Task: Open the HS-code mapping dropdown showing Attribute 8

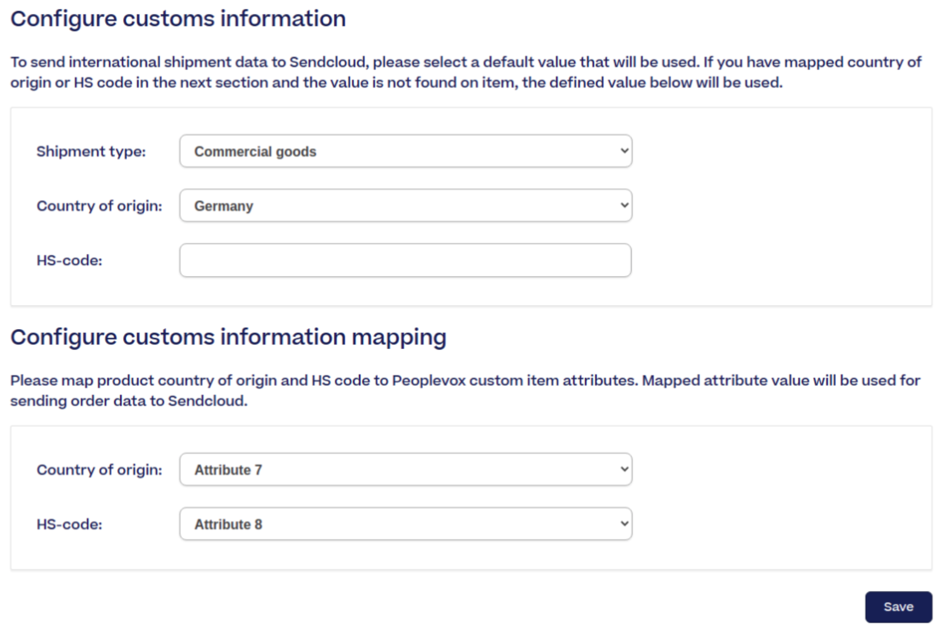Action: click(406, 524)
